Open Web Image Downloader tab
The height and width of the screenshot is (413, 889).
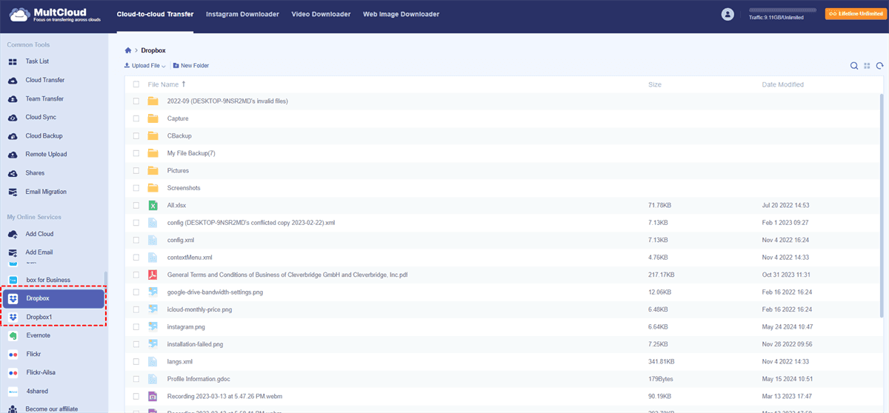(401, 14)
